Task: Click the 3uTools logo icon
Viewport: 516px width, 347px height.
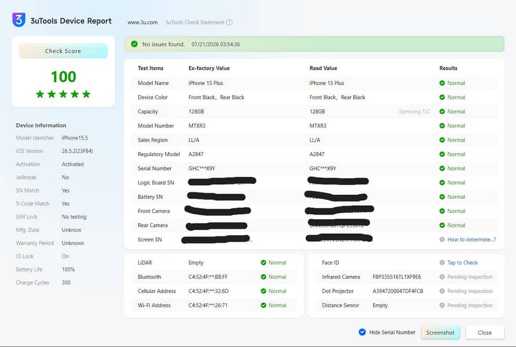Action: click(x=19, y=20)
